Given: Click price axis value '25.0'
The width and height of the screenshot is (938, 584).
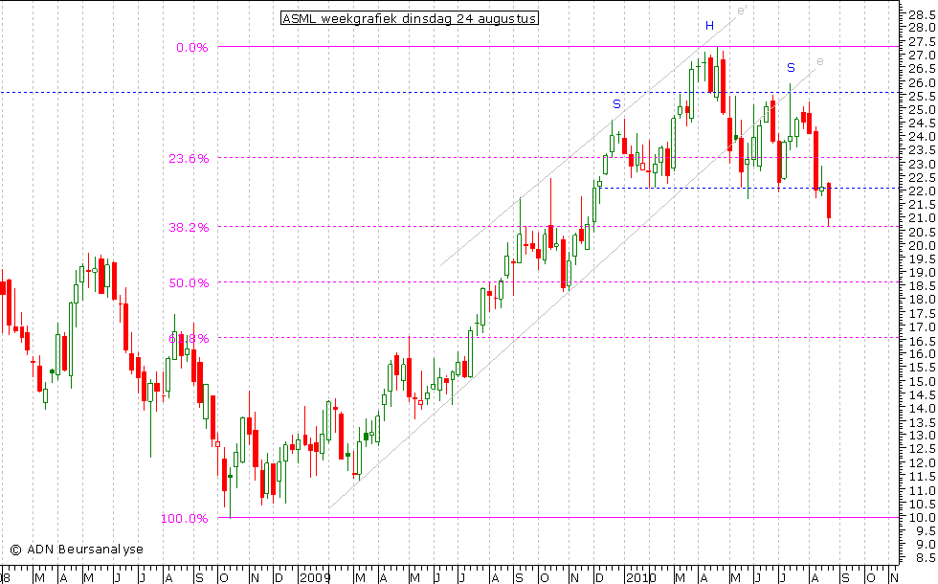Looking at the screenshot, I should click(922, 109).
